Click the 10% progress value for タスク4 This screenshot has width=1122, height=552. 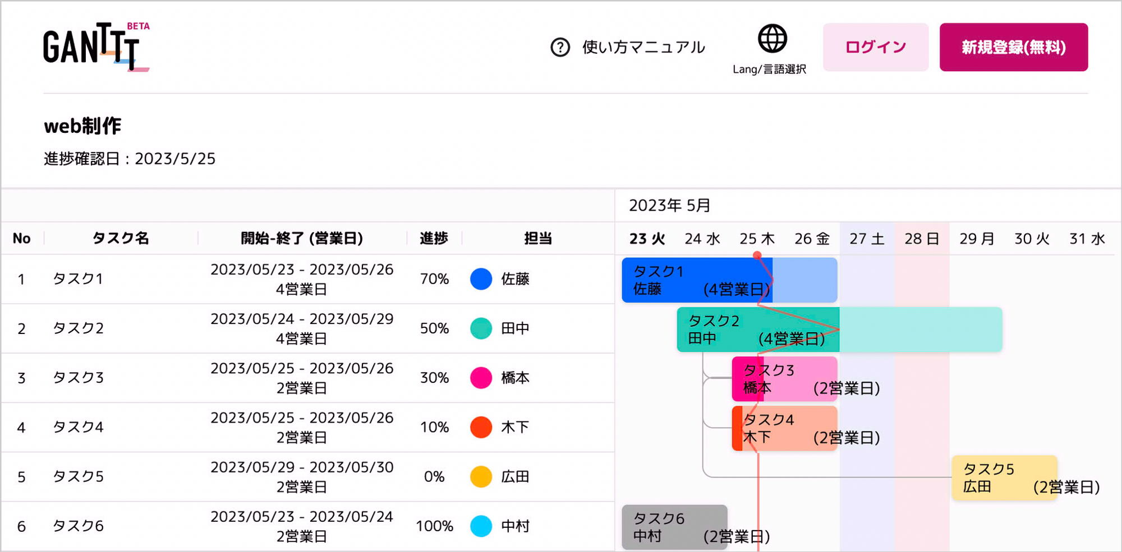tap(434, 427)
